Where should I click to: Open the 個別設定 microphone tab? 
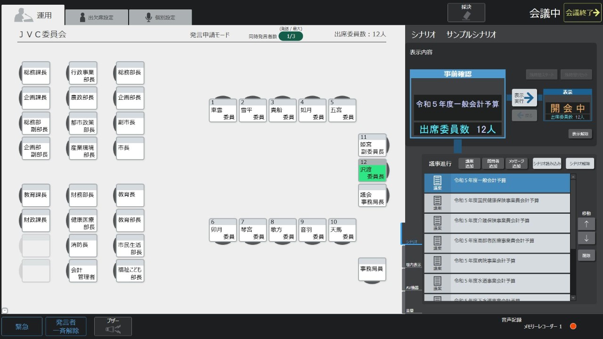point(160,17)
